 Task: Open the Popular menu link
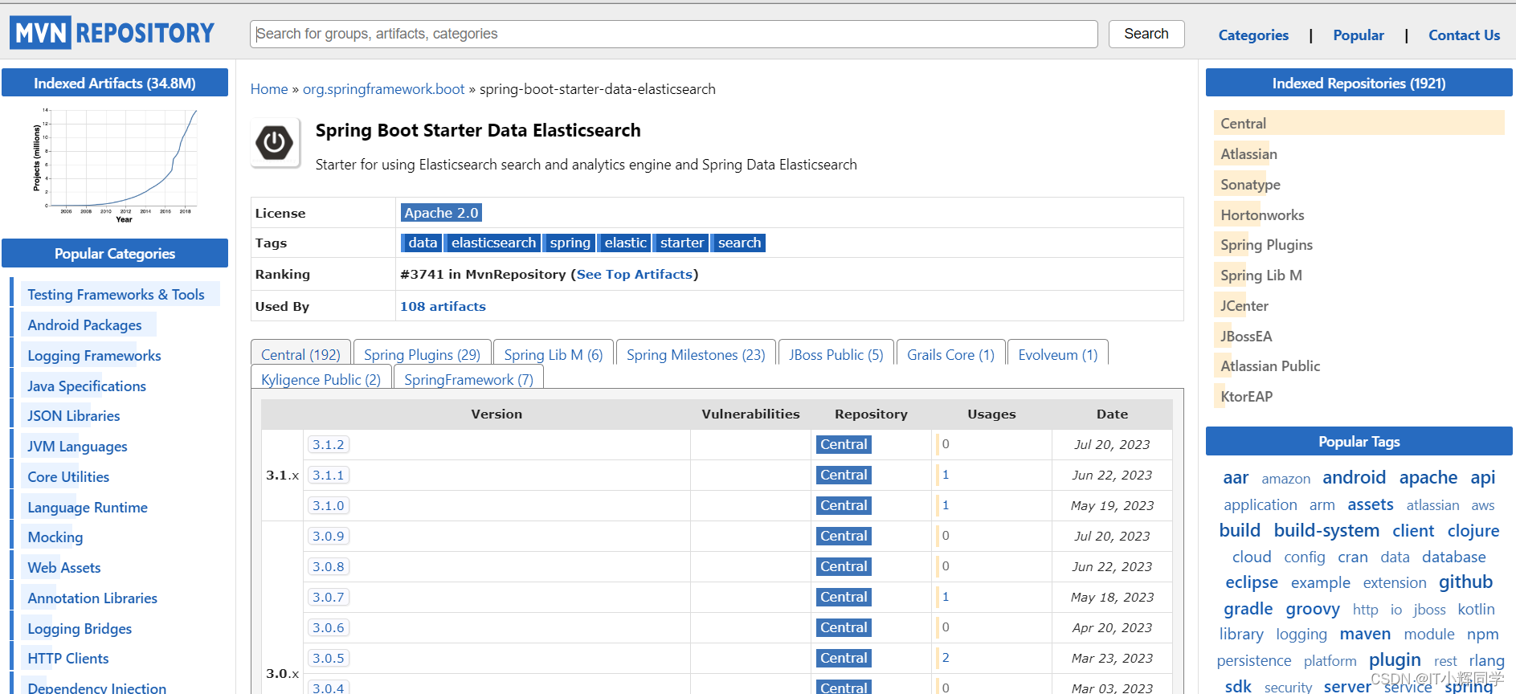point(1359,35)
